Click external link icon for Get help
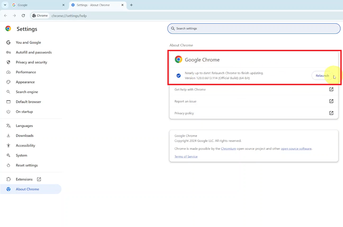The width and height of the screenshot is (343, 227). point(331,90)
